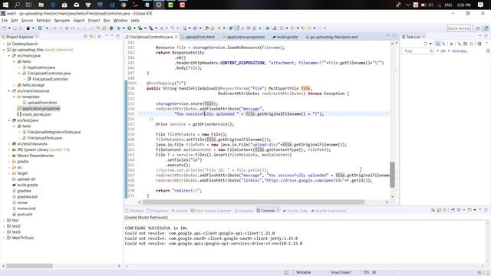Image resolution: width=491 pixels, height=276 pixels.
Task: Open the Navigate menu
Action: (62, 21)
